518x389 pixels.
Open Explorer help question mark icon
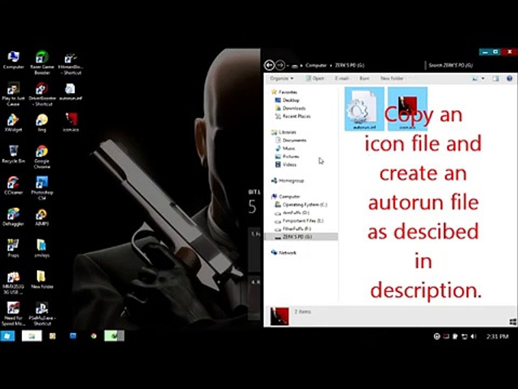(x=509, y=78)
